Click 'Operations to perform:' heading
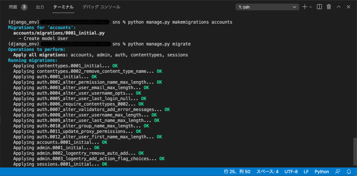The height and width of the screenshot is (176, 357). click(x=37, y=49)
